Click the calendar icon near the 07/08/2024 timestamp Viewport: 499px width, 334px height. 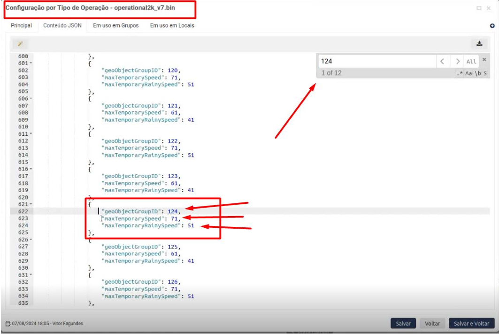click(x=8, y=324)
